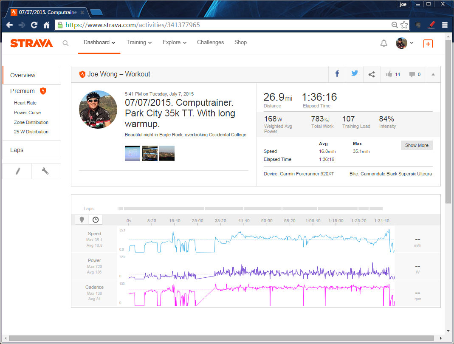Screen dimensions: 454x344
Task: Click the share icon beside Twitter
Action: pyautogui.click(x=372, y=74)
